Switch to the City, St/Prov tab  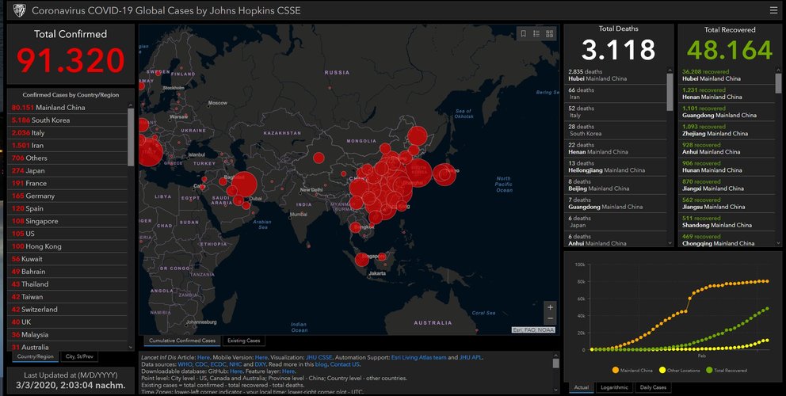click(79, 357)
